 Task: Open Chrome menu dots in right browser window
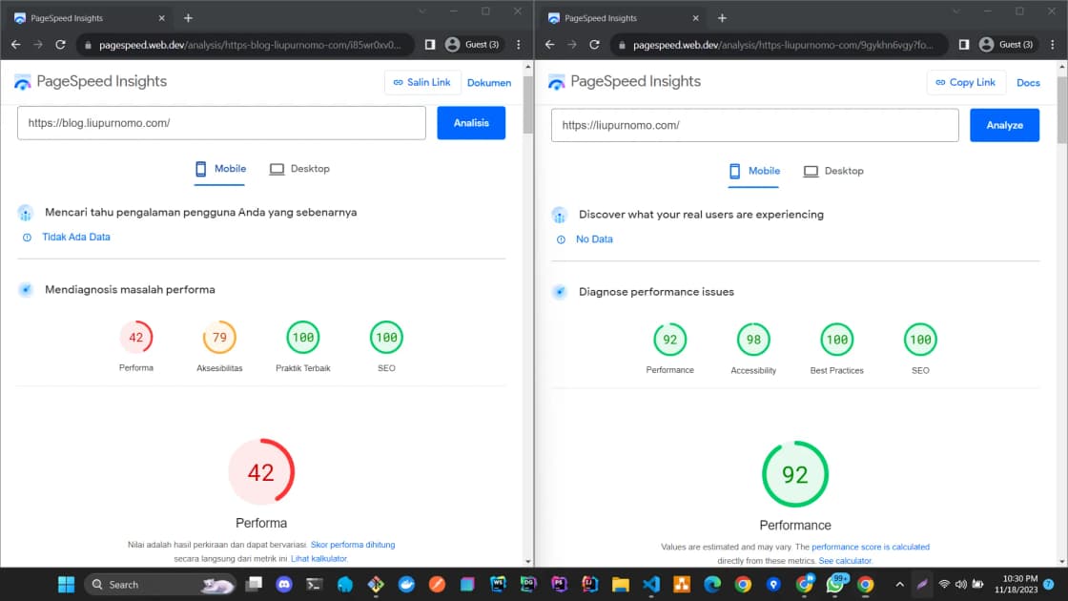click(x=1053, y=44)
